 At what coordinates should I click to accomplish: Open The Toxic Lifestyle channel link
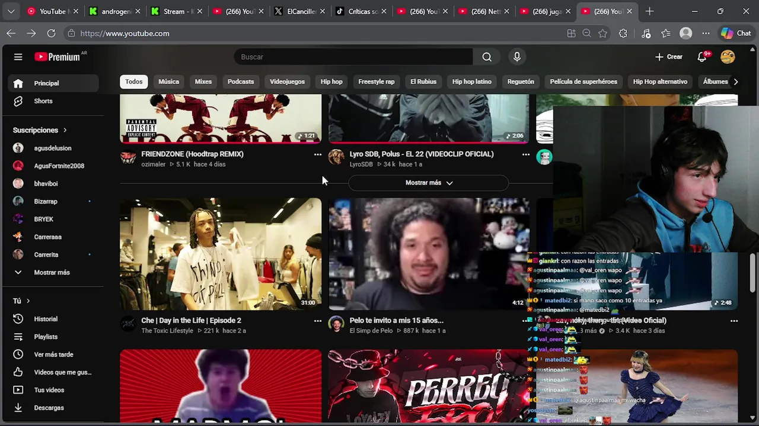tap(167, 331)
